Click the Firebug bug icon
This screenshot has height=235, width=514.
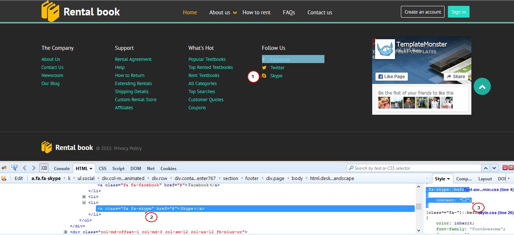tap(4, 168)
